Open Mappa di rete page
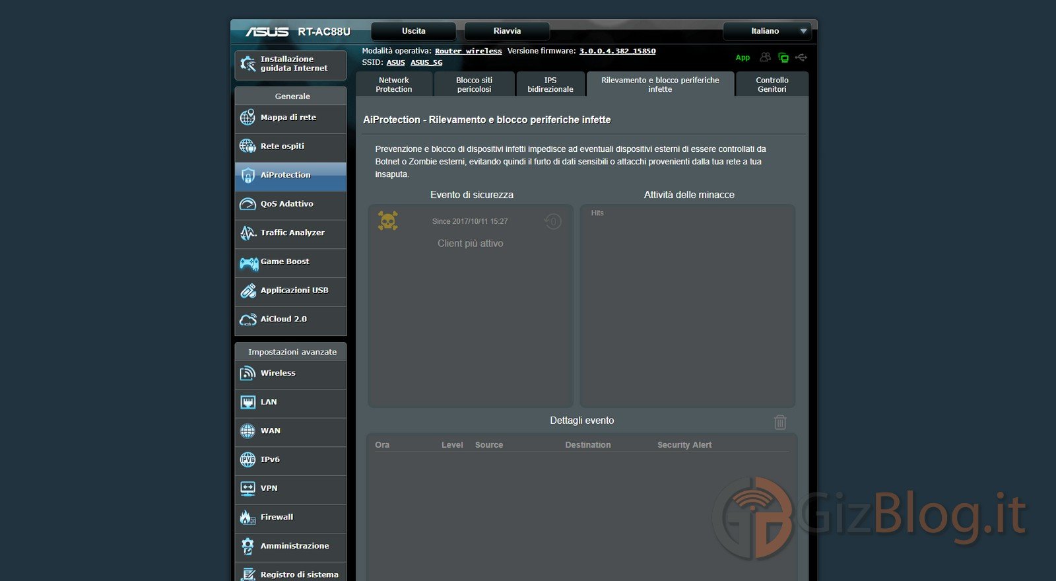The height and width of the screenshot is (581, 1056). (290, 118)
